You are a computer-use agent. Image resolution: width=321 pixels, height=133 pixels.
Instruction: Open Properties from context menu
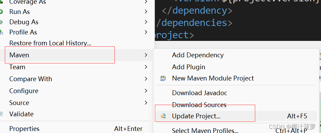pyautogui.click(x=24, y=129)
